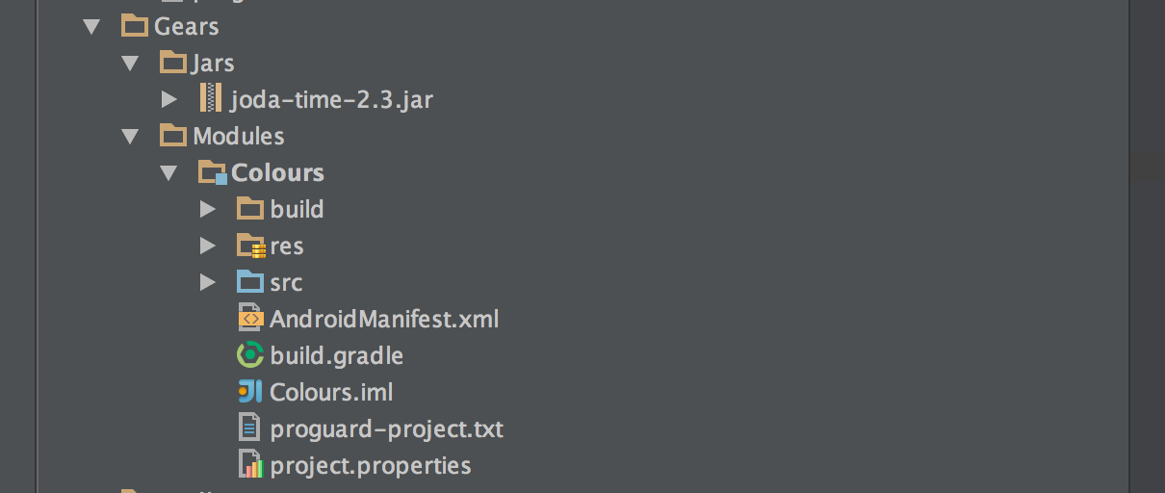The image size is (1165, 493).
Task: Select the Modules folder label
Action: point(239,136)
